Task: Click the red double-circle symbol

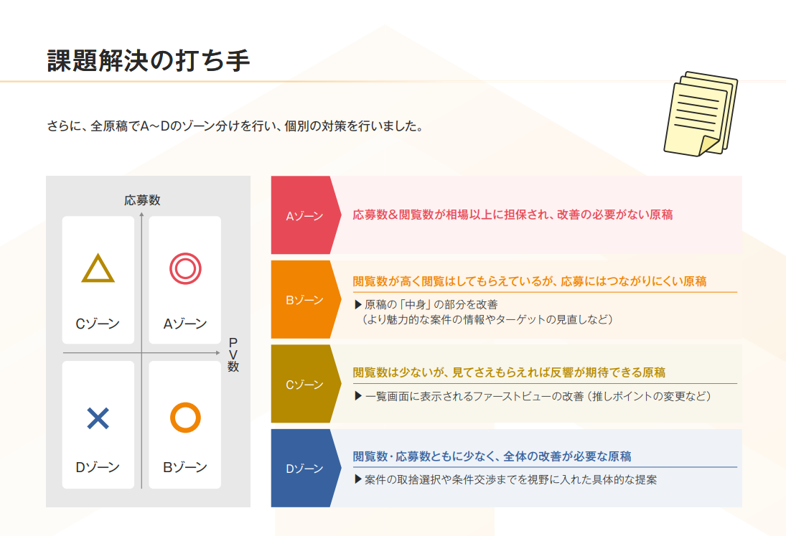Action: [185, 269]
